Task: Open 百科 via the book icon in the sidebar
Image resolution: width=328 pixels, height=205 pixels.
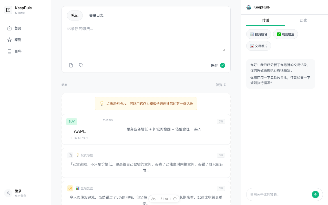Action: (x=9, y=51)
